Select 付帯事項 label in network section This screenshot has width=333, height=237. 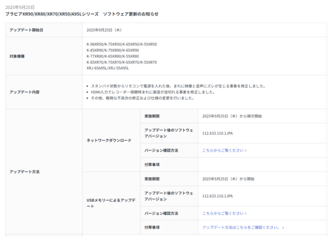[152, 164]
